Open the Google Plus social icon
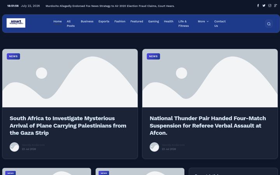 pos(275,5)
